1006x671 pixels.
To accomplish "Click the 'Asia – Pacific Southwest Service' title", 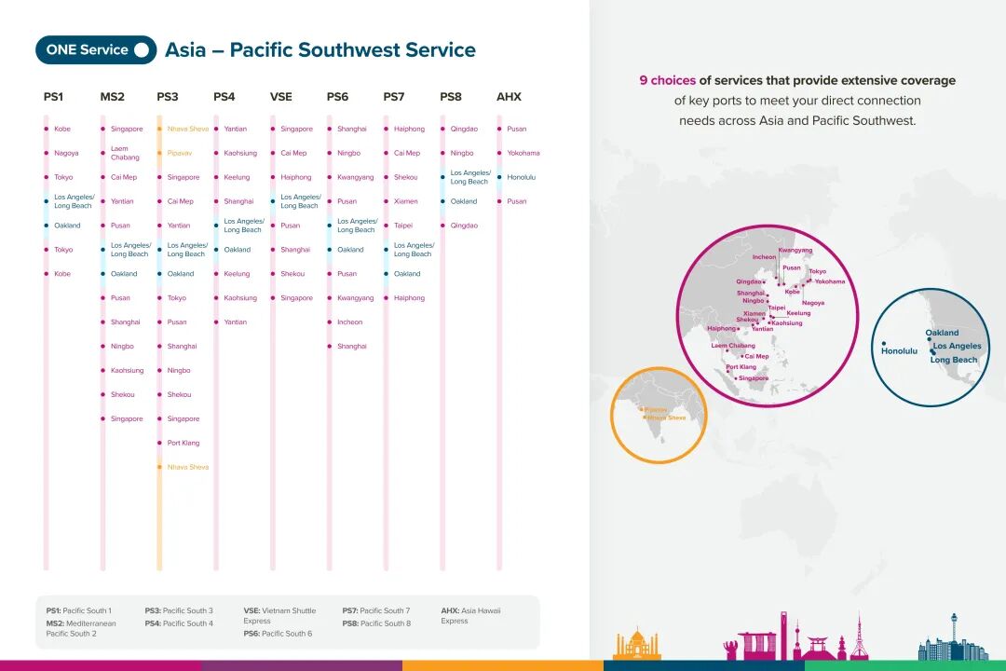I will tap(319, 50).
